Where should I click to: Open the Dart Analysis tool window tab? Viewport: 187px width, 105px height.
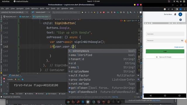(51, 94)
